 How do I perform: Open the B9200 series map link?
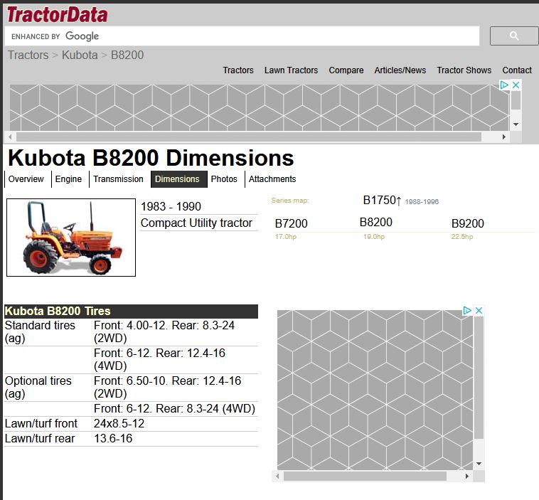coord(467,223)
